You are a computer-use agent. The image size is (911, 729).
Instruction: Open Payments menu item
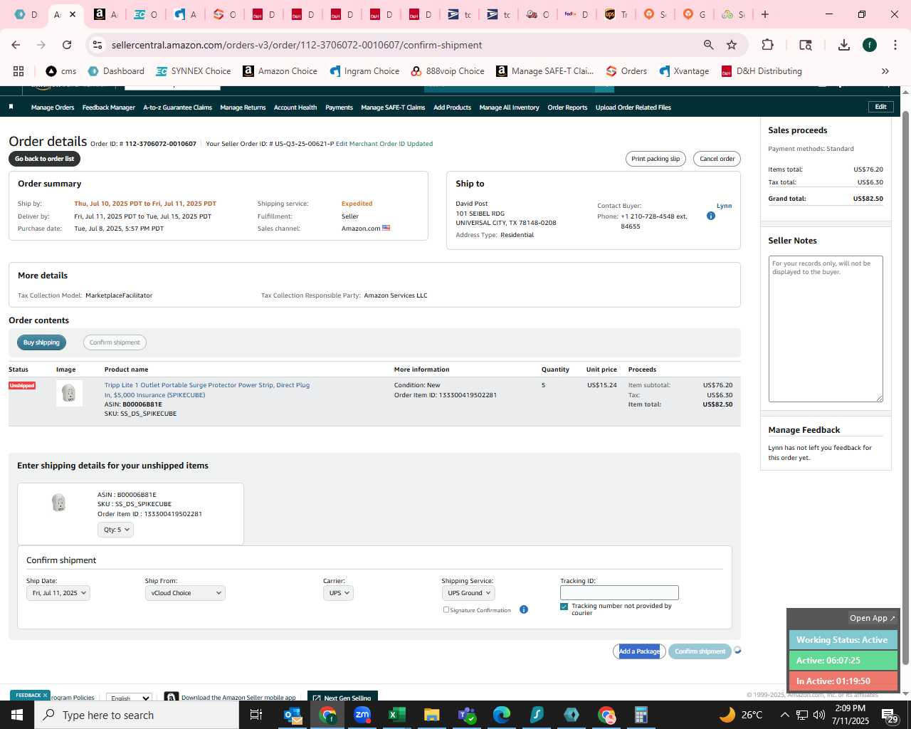click(339, 107)
